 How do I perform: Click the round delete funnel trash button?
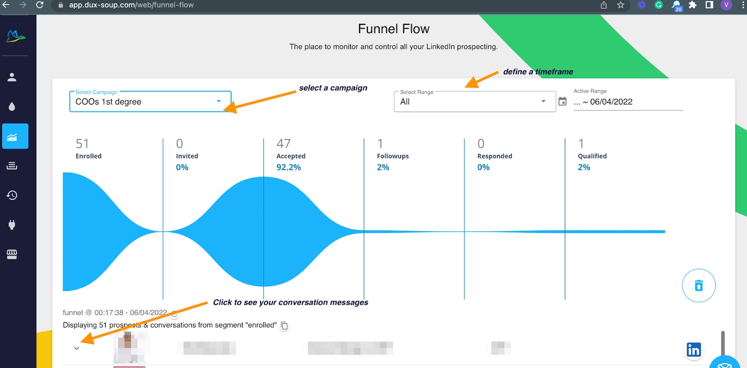click(698, 285)
